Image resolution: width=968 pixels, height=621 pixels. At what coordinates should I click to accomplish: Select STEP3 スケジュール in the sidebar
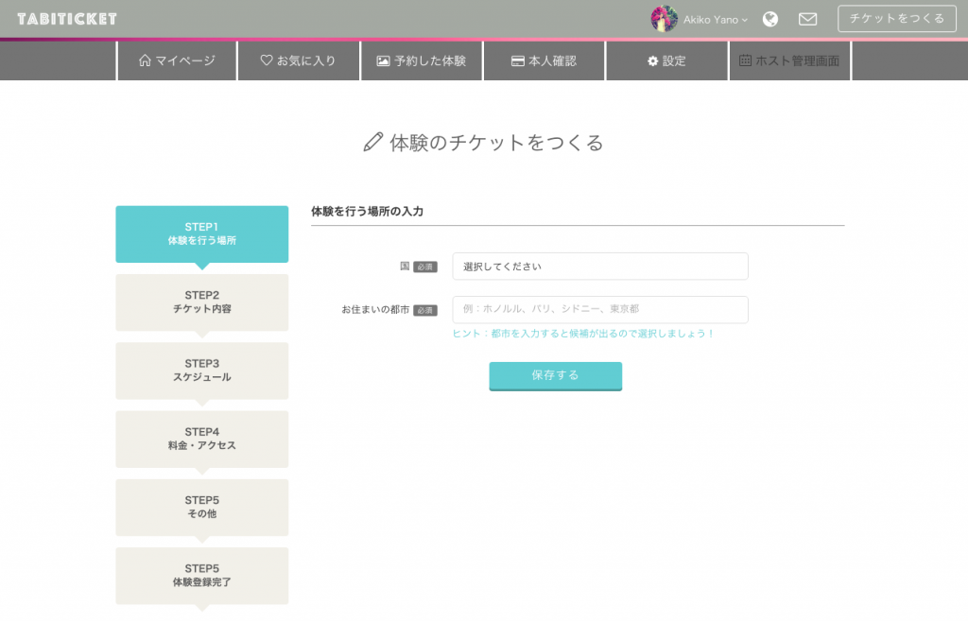tap(201, 371)
